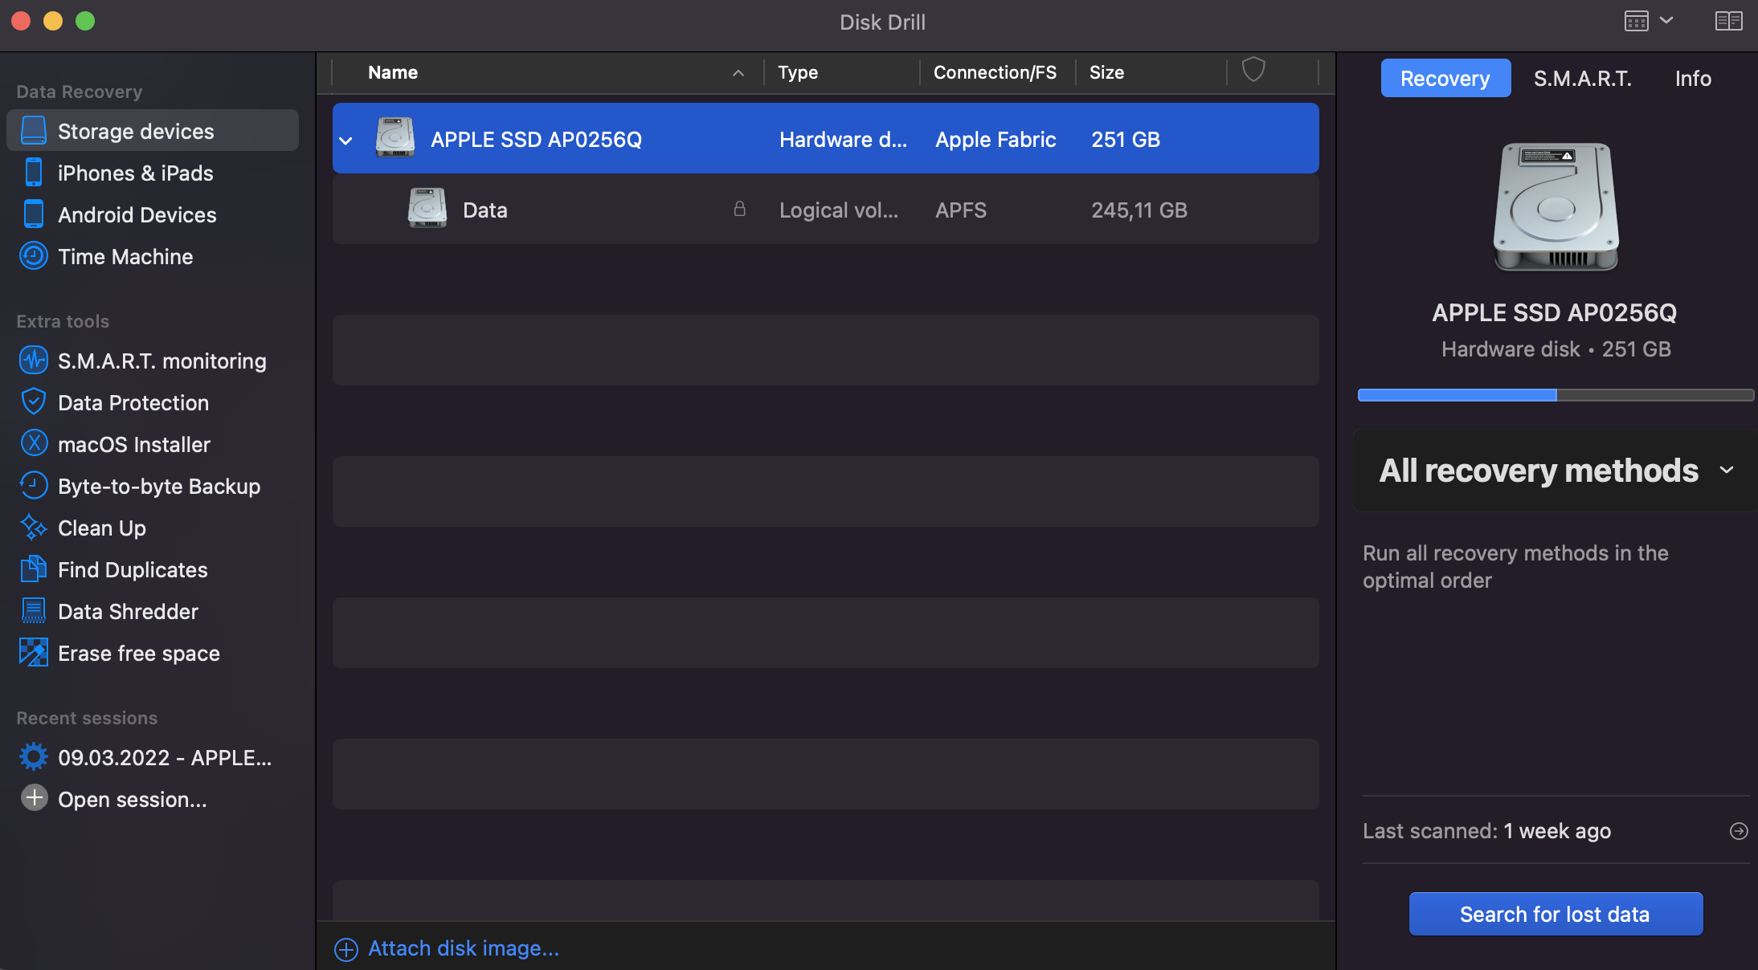Screen dimensions: 1758x970
Task: Select the Data Shredder tool
Action: [128, 610]
